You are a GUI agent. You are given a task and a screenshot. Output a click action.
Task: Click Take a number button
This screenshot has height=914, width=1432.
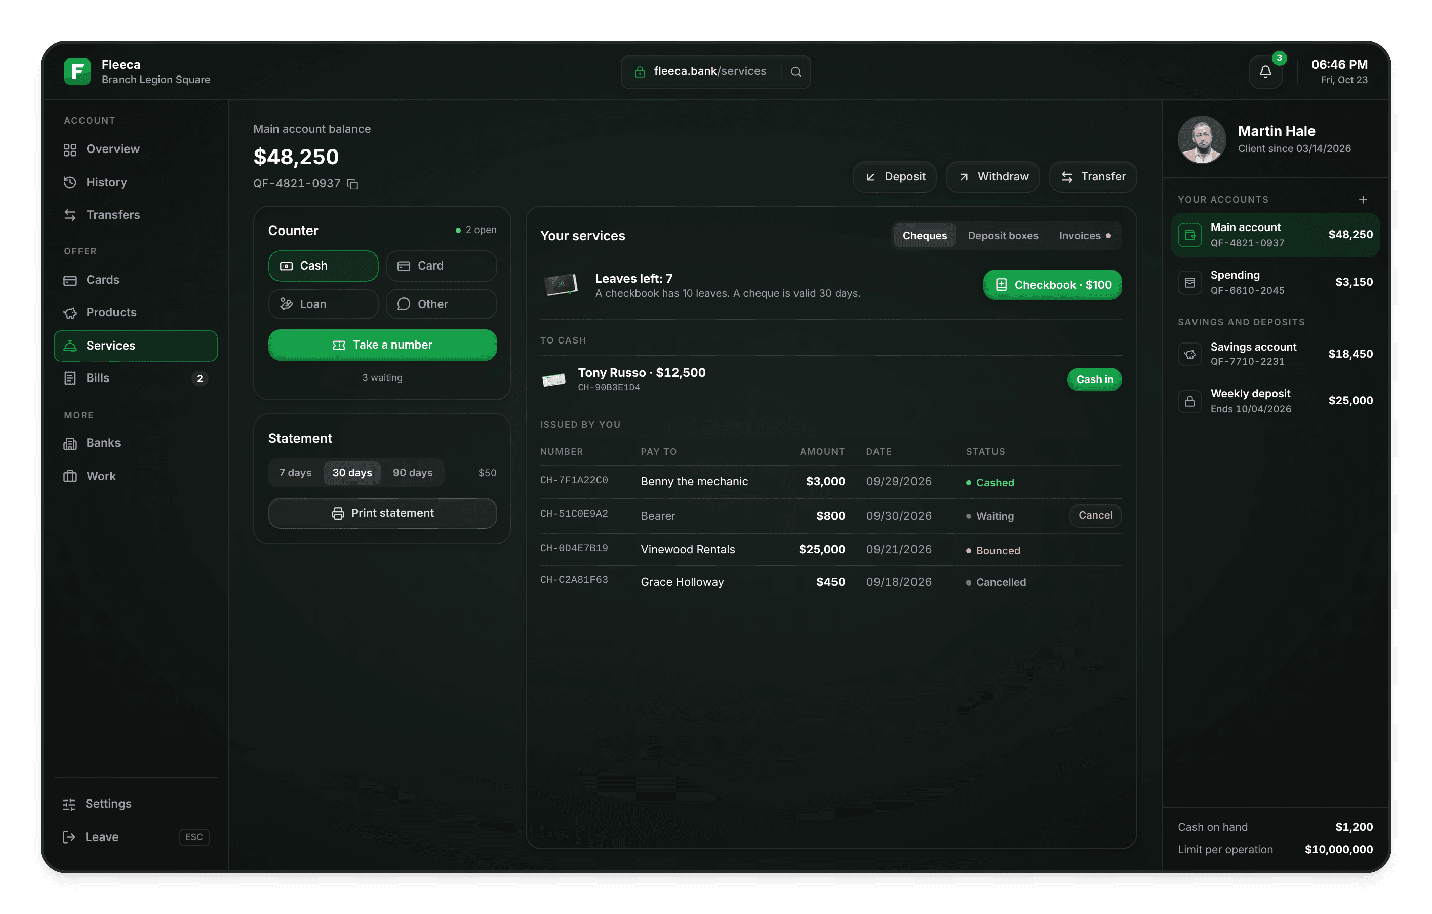pyautogui.click(x=382, y=345)
